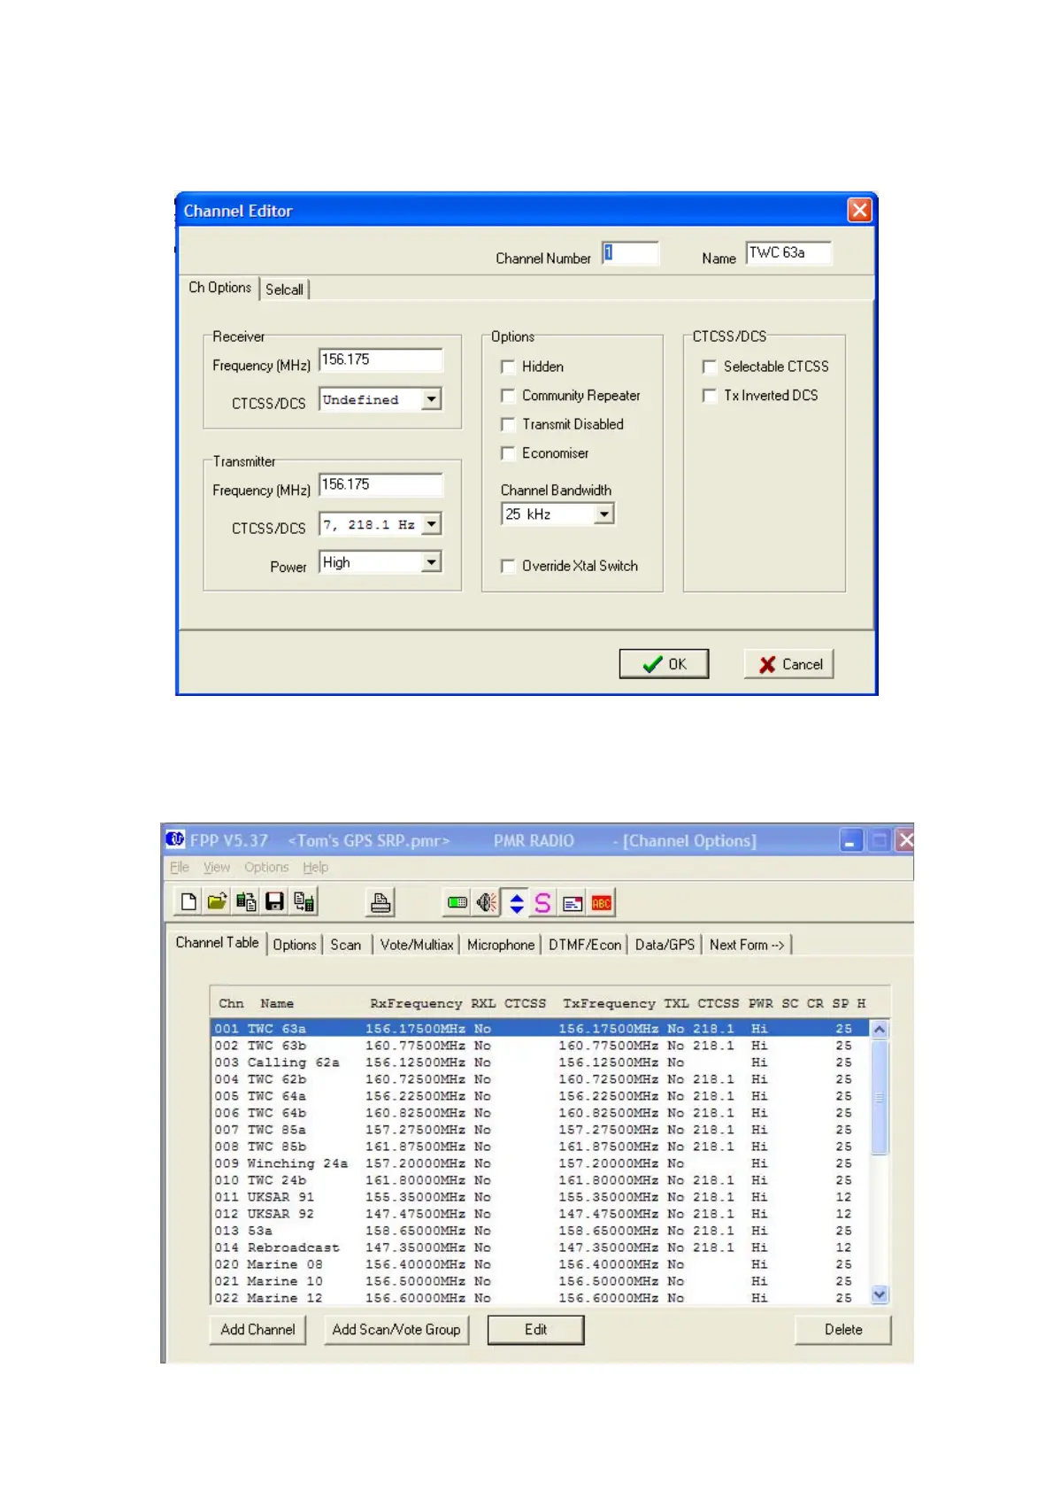Open the Microphone tab

click(x=501, y=945)
